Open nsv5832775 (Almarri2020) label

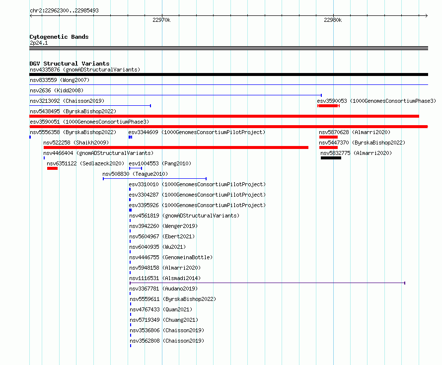tap(356, 153)
